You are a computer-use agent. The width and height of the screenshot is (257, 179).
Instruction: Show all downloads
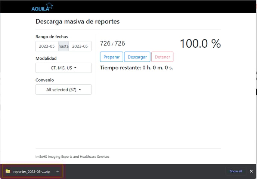click(236, 171)
